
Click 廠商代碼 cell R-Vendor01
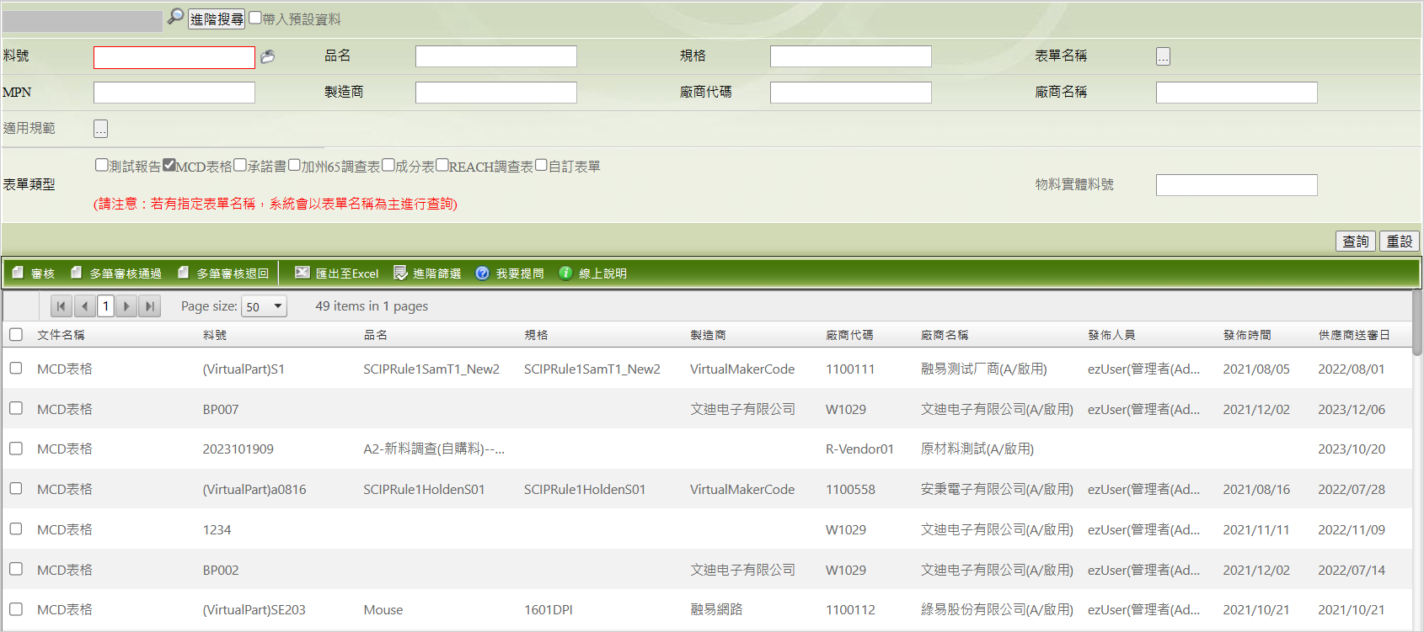coord(859,449)
